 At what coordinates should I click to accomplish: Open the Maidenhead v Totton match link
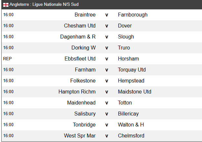pyautogui.click(x=107, y=103)
